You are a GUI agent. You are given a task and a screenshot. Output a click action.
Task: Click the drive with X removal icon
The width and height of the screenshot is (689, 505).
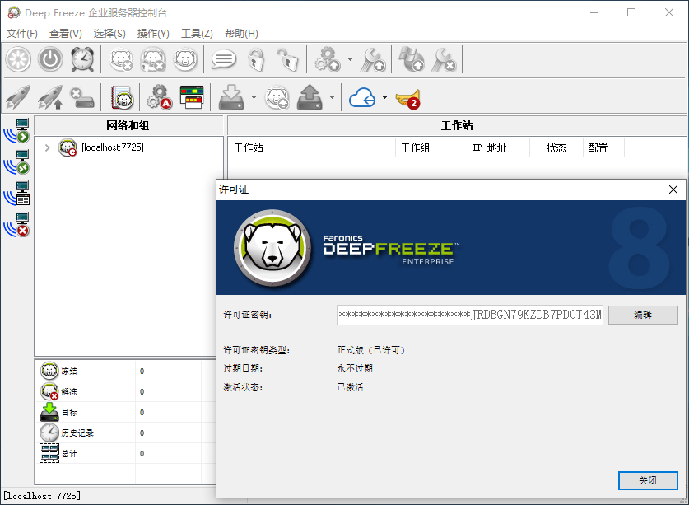pos(82,98)
